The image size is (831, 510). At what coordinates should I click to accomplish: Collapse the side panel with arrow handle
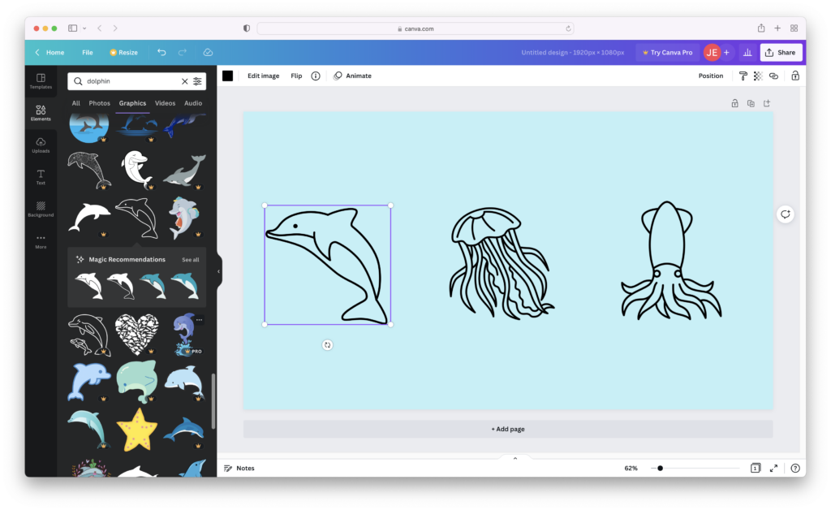pyautogui.click(x=219, y=271)
